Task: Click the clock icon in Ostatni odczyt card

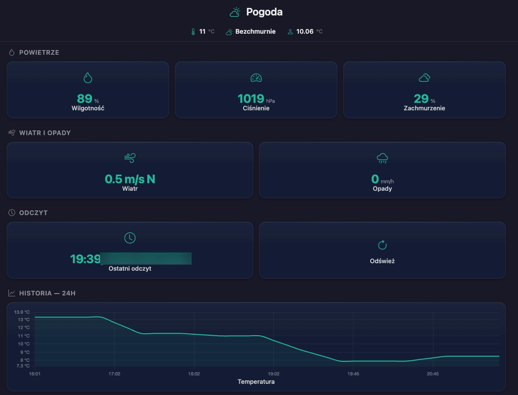Action: coord(130,238)
